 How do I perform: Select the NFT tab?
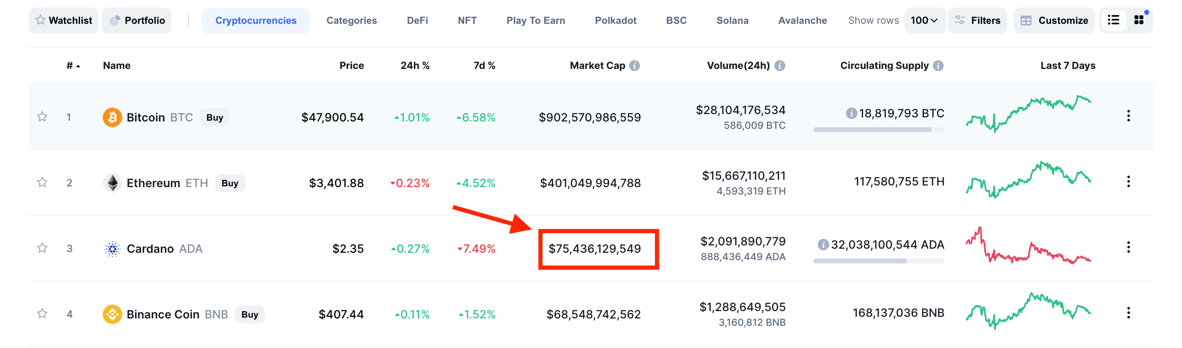click(467, 20)
